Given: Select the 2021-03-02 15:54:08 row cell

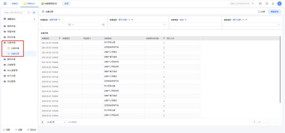Looking at the screenshot, I should tap(51, 43).
